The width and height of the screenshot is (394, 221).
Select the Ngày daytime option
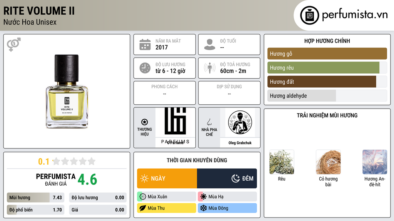(167, 178)
